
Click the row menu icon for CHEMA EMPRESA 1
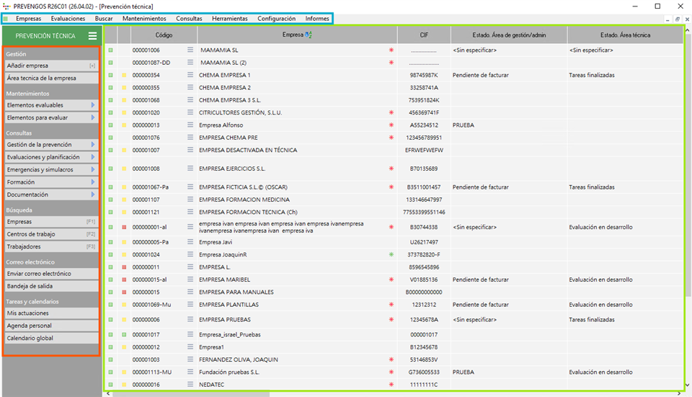pyautogui.click(x=191, y=75)
